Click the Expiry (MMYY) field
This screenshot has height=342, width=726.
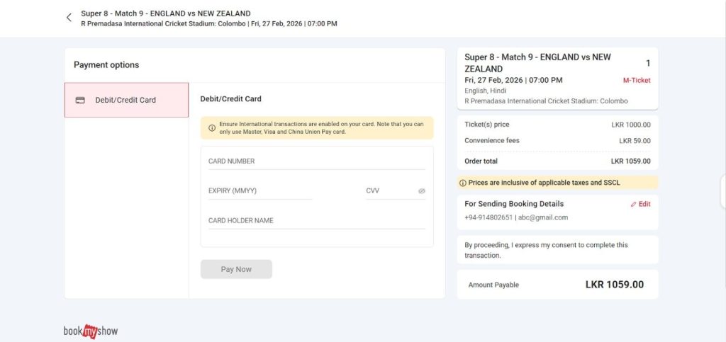tap(259, 191)
